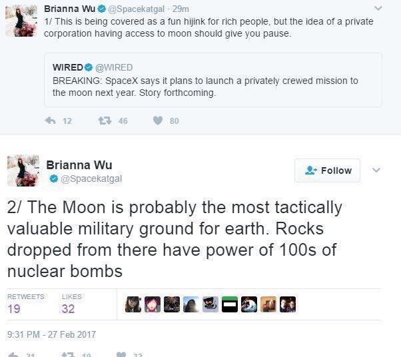401x357 pixels.
Task: Open green and black flag avatar
Action: pyautogui.click(x=230, y=304)
